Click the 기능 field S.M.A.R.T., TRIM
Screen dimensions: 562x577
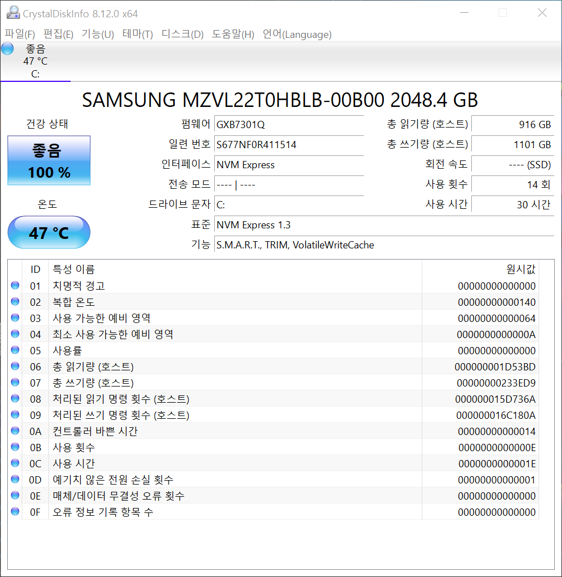(x=384, y=245)
